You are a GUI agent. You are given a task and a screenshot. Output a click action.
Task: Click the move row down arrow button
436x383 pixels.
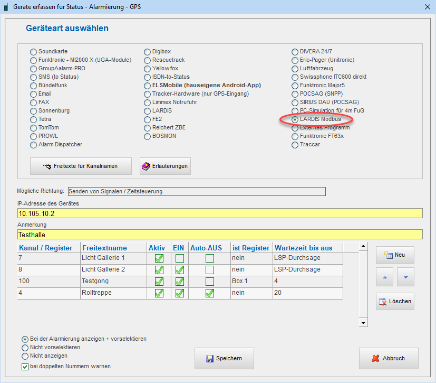405,277
